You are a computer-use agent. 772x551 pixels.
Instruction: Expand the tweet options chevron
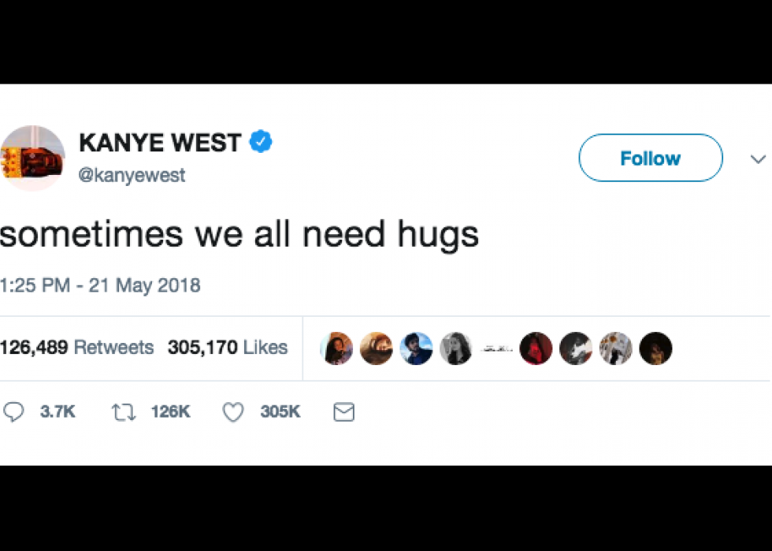point(758,159)
